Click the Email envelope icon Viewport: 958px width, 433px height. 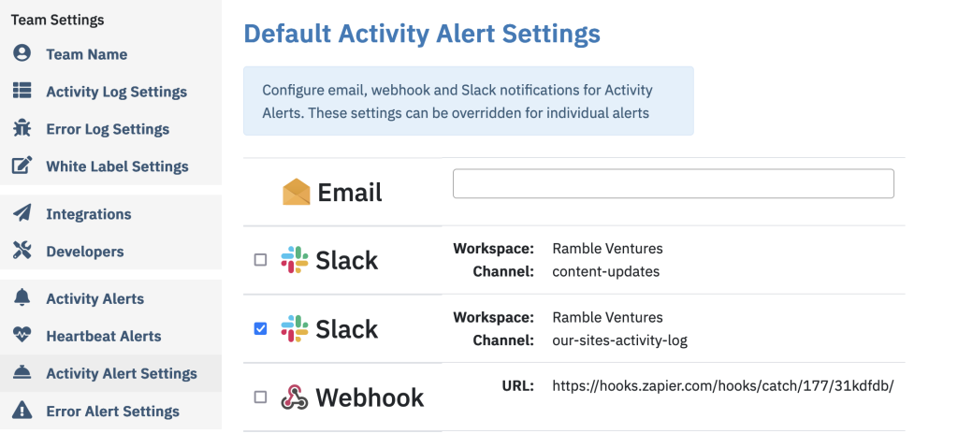297,192
